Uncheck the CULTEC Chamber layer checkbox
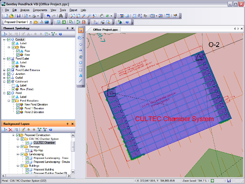 (x=27, y=143)
